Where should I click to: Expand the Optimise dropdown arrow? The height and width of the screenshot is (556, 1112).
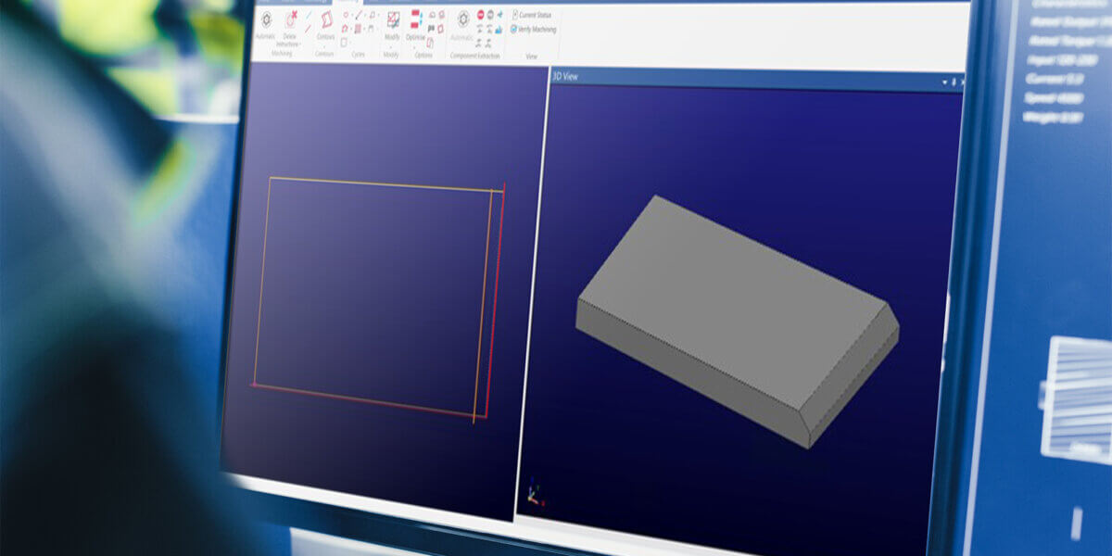[x=416, y=45]
